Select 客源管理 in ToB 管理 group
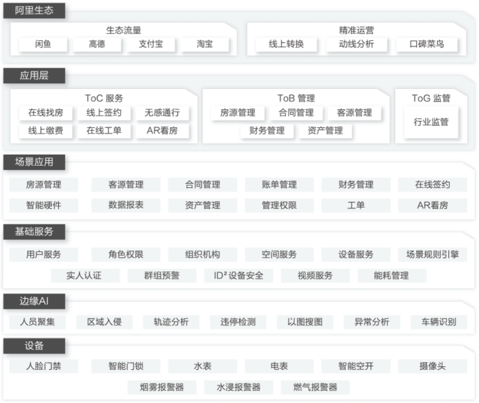The height and width of the screenshot is (403, 479). (x=355, y=113)
